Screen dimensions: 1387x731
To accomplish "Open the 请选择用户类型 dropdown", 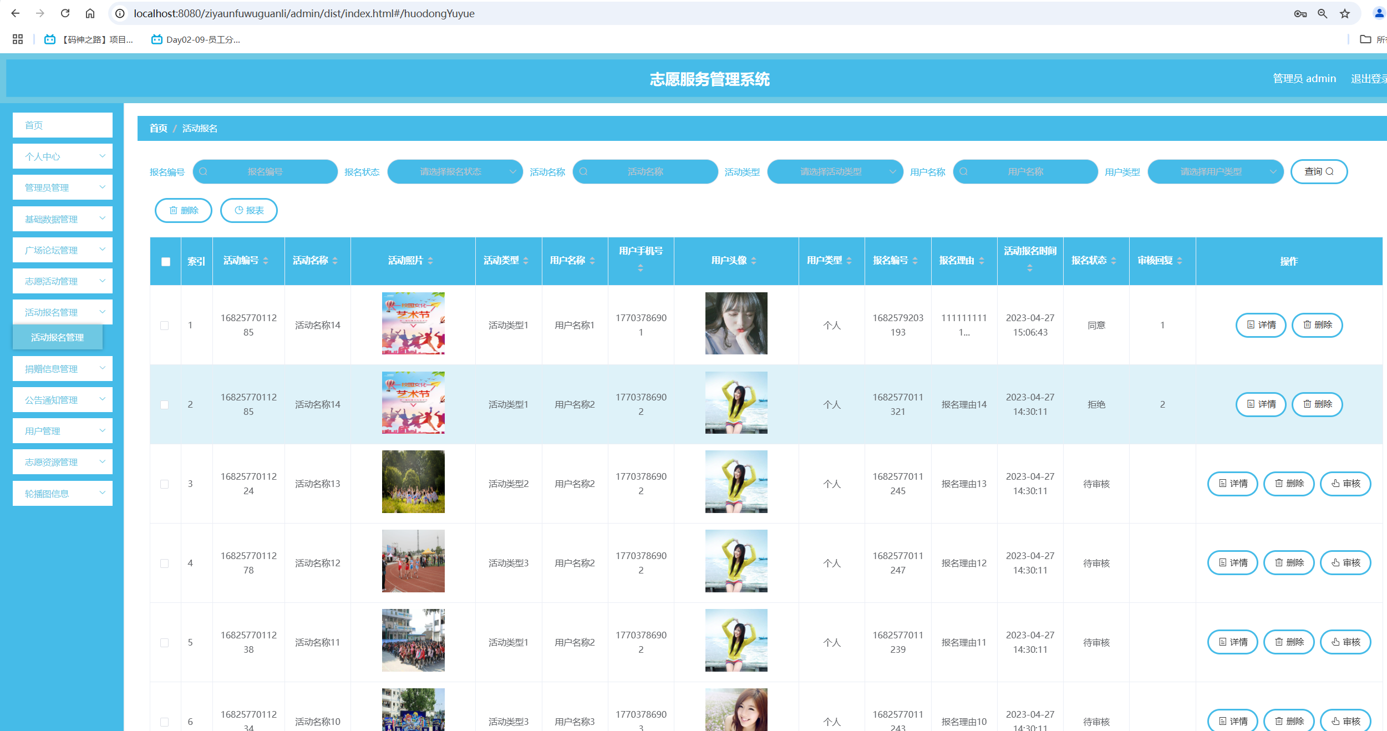I will tap(1215, 172).
